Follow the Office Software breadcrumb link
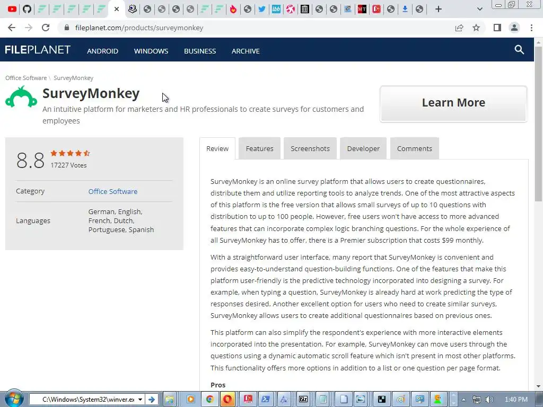Viewport: 543px width, 407px height. click(x=26, y=78)
